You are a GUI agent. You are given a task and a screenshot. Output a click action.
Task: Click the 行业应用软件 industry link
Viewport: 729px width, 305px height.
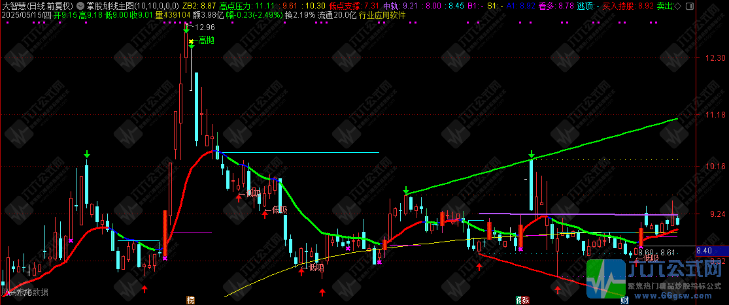pyautogui.click(x=382, y=14)
